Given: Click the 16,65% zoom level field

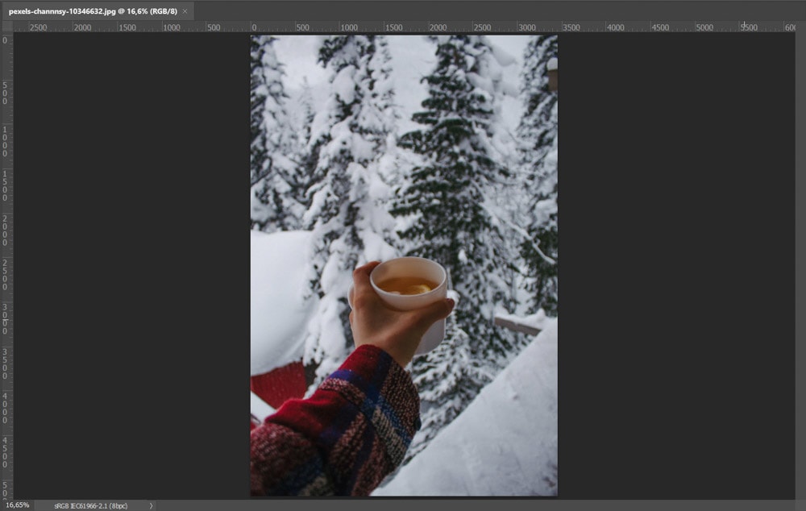Looking at the screenshot, I should pos(16,505).
